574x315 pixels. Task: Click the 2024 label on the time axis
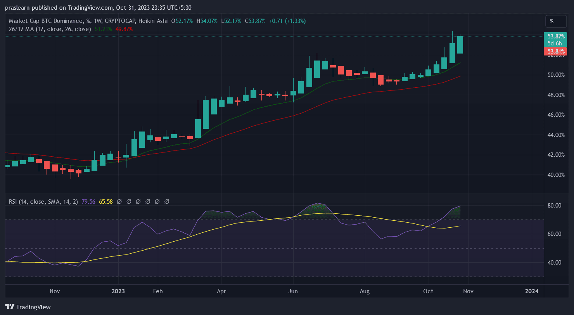pyautogui.click(x=531, y=291)
